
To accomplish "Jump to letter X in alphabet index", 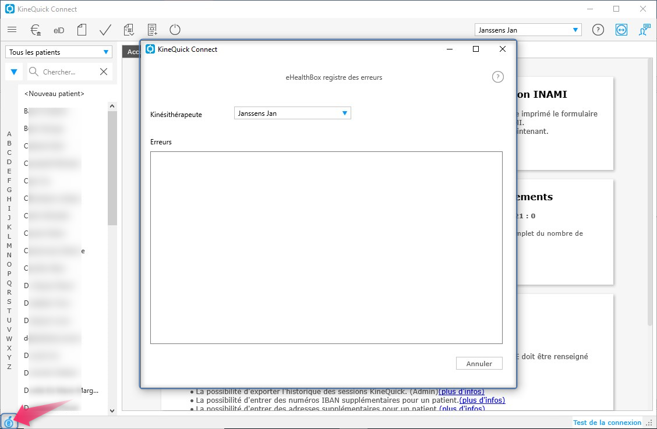I will (x=9, y=348).
